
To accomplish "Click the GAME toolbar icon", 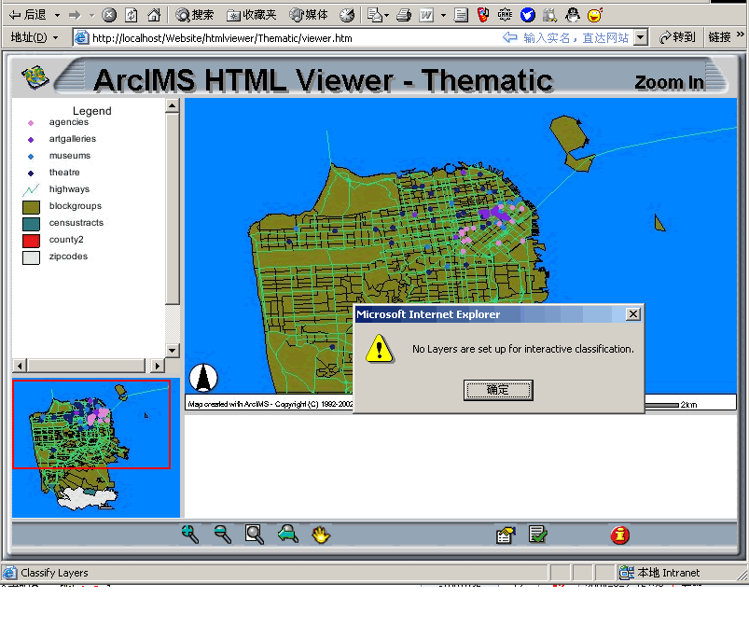I will (505, 15).
